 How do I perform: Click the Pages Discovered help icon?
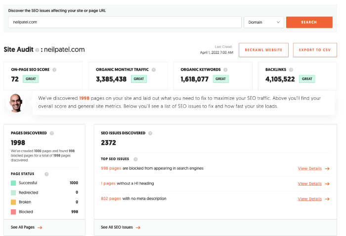(x=51, y=133)
